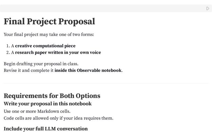Click the 'Code cells are allowed only if' sentence
This screenshot has height=132, width=212.
(x=58, y=118)
